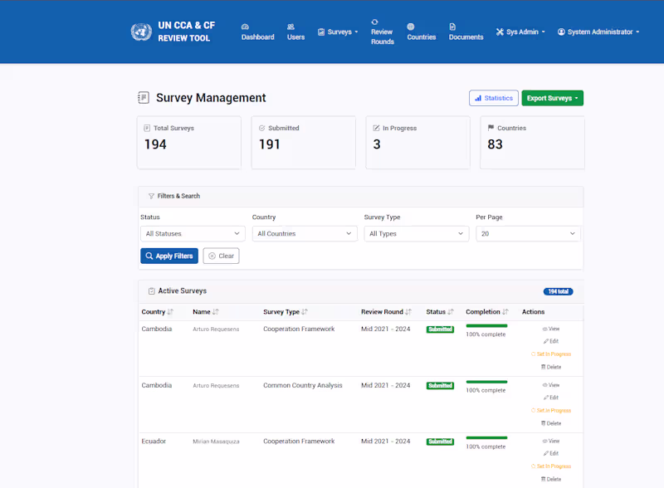Open the Statistics panel via bar chart icon
Image resolution: width=664 pixels, height=488 pixels.
point(478,97)
